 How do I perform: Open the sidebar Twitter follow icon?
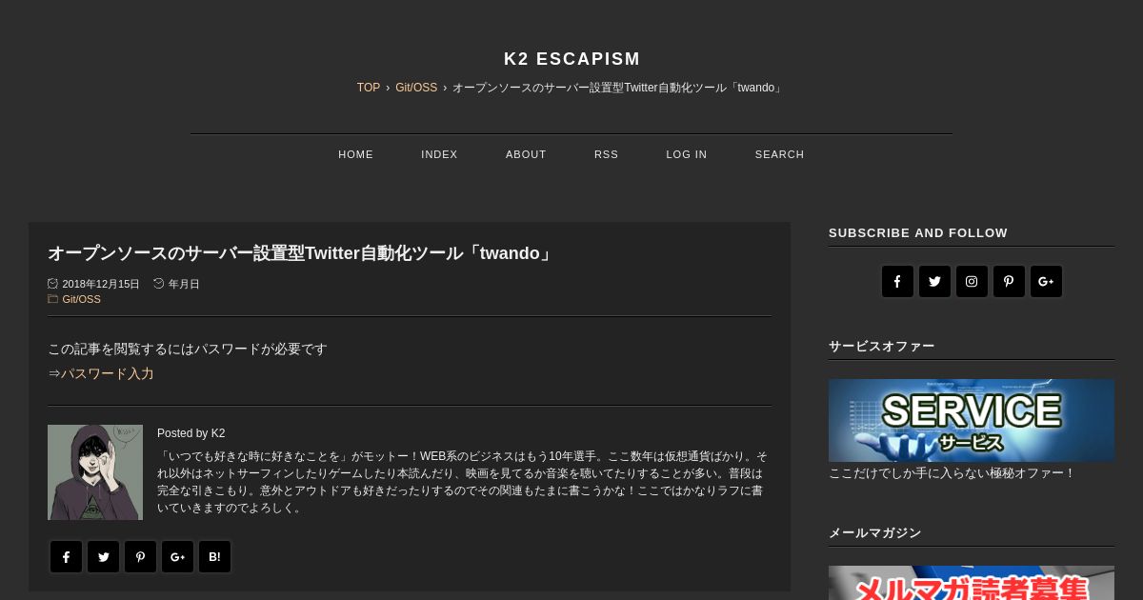934,281
